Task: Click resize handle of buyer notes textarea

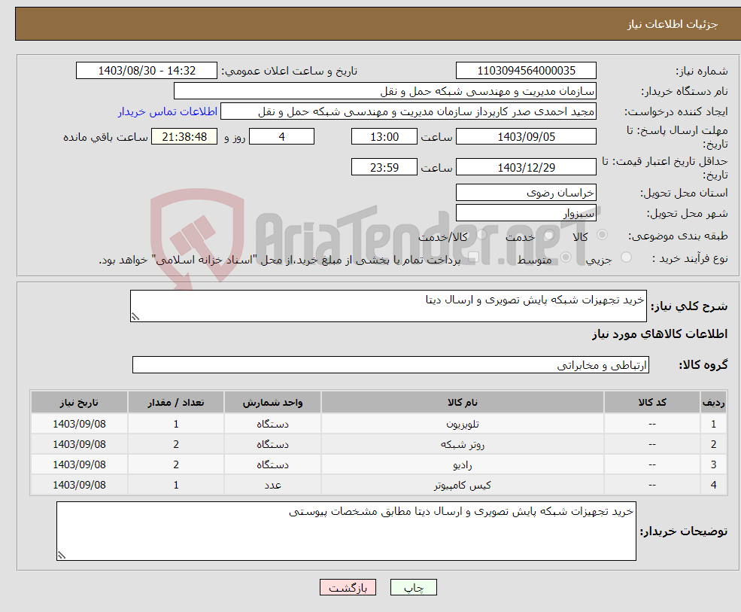Action: pos(62,556)
